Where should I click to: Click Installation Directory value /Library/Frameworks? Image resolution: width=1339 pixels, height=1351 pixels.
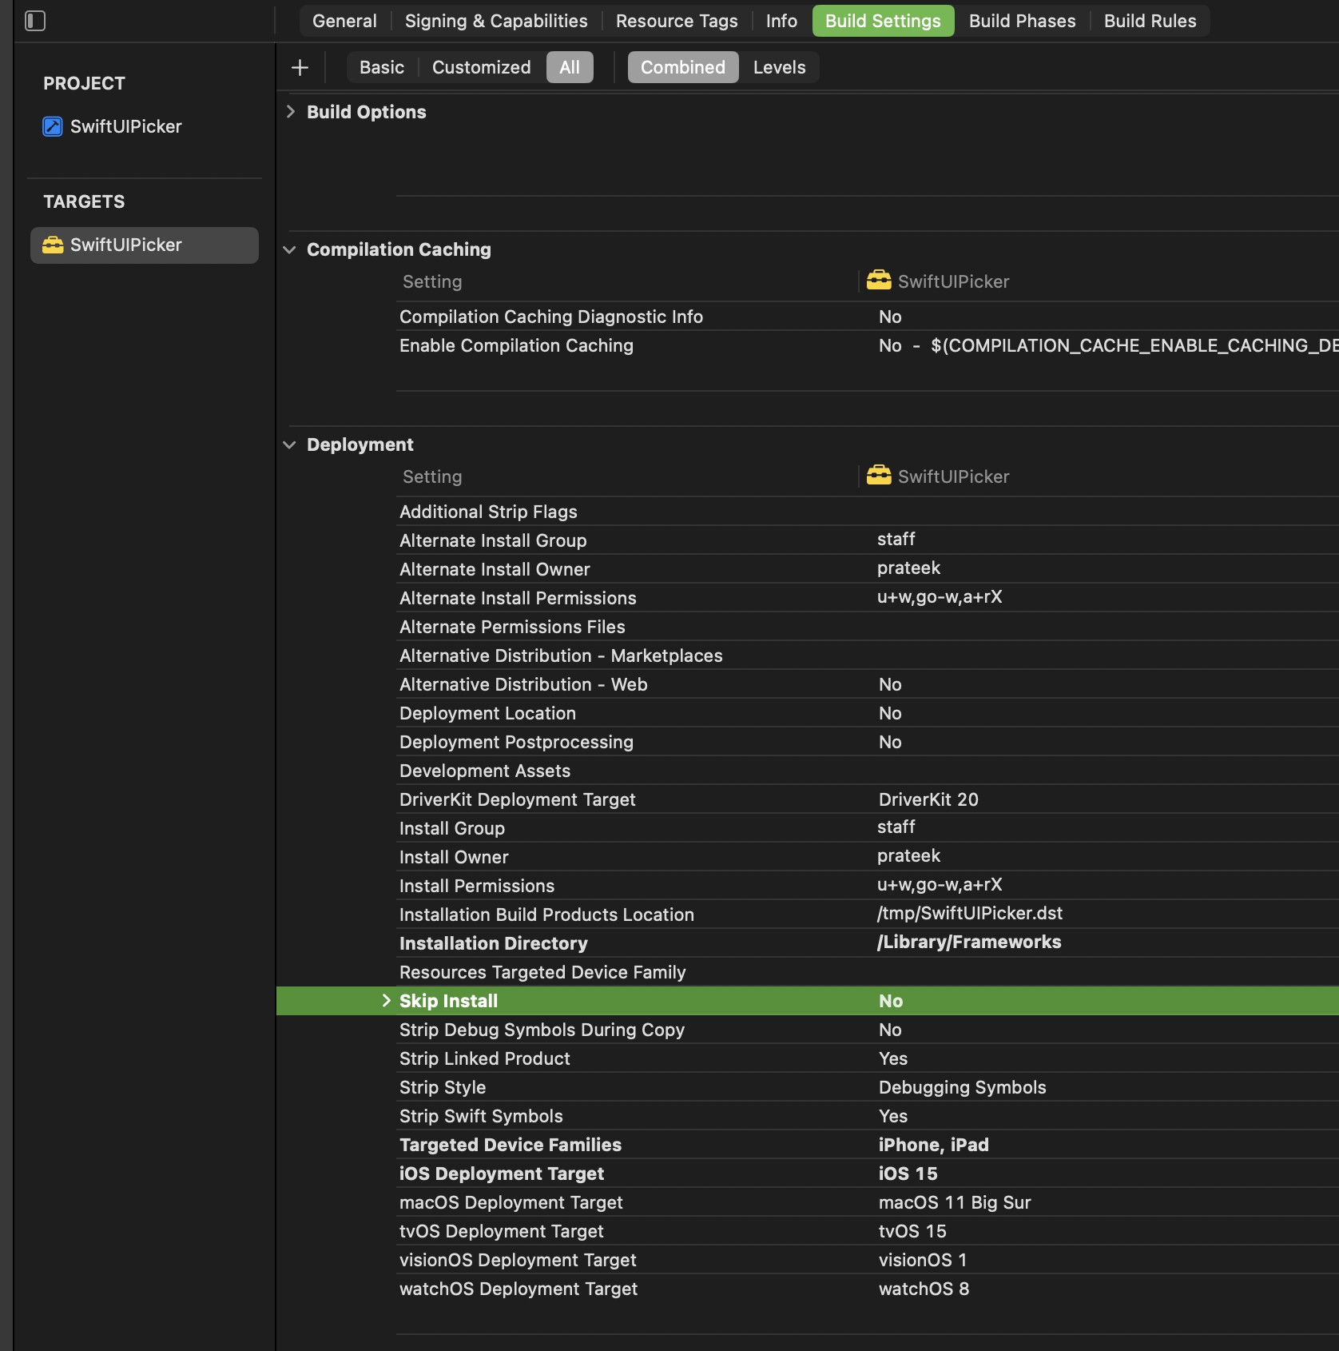tap(969, 942)
